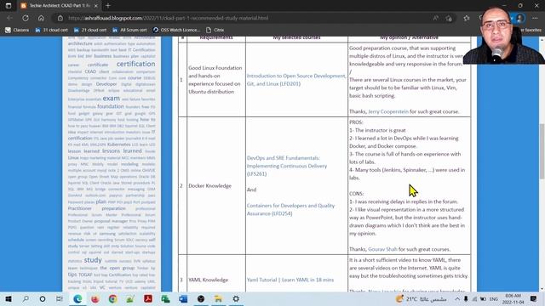Open the tab actions menu icon
Image resolution: width=545 pixels, height=306 pixels.
point(9,6)
